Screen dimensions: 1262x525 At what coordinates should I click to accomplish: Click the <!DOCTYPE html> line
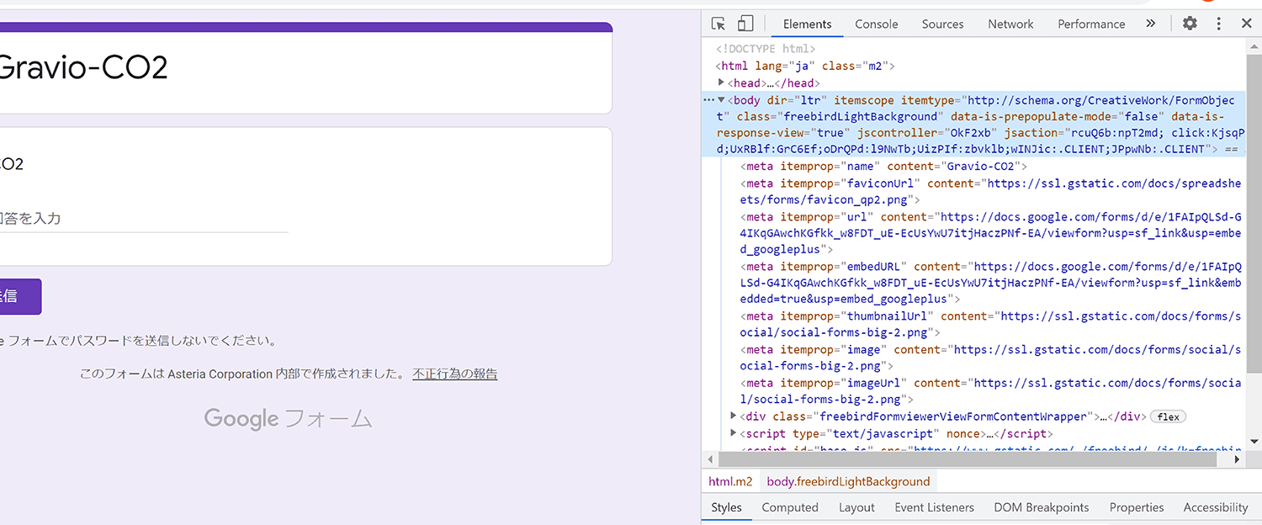pyautogui.click(x=766, y=49)
